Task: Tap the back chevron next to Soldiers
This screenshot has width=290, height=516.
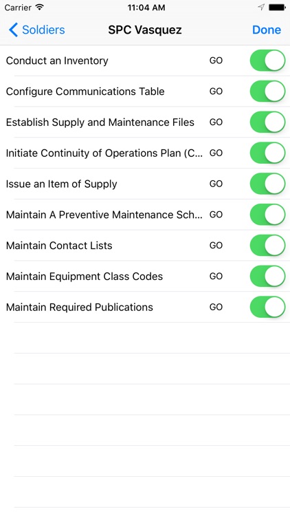Action: coord(13,30)
